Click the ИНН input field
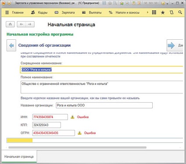The image size is (186, 164). tap(50, 117)
